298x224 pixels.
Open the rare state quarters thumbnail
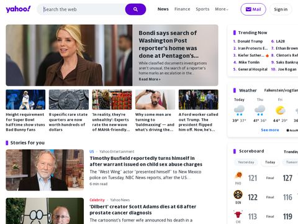69,100
